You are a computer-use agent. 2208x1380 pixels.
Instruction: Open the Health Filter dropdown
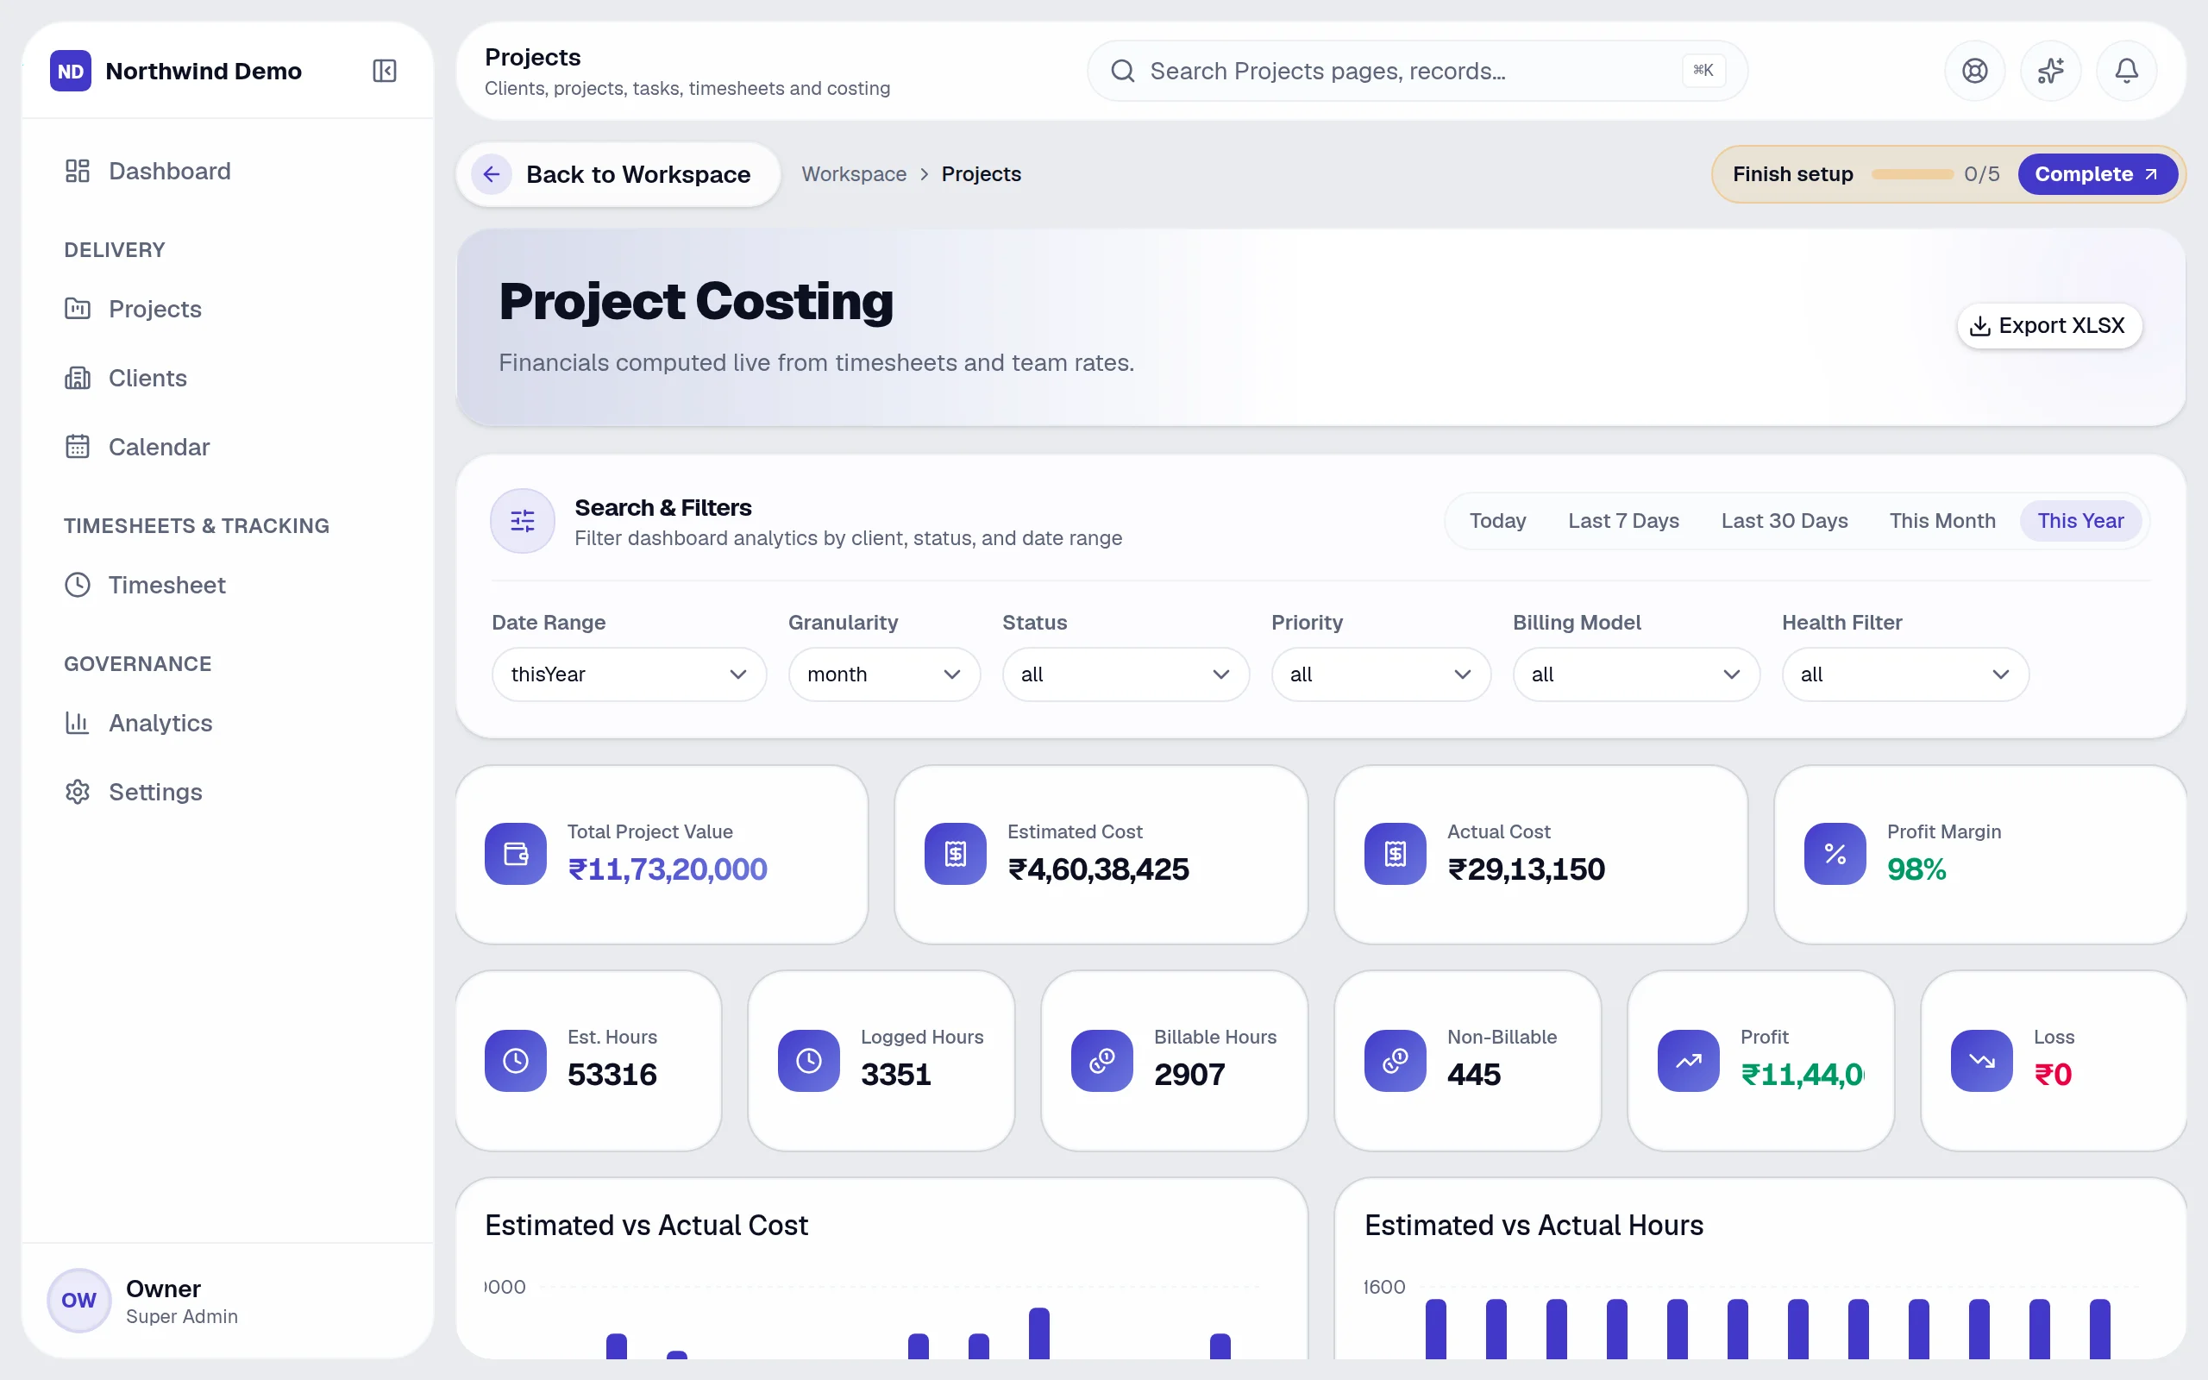pos(1905,674)
